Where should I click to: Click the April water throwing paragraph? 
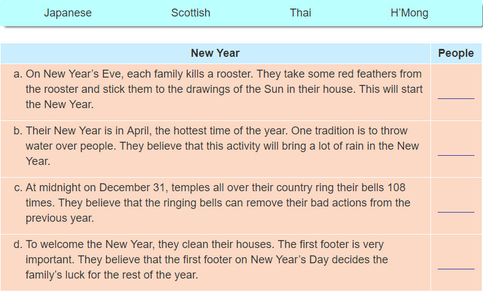(x=222, y=146)
